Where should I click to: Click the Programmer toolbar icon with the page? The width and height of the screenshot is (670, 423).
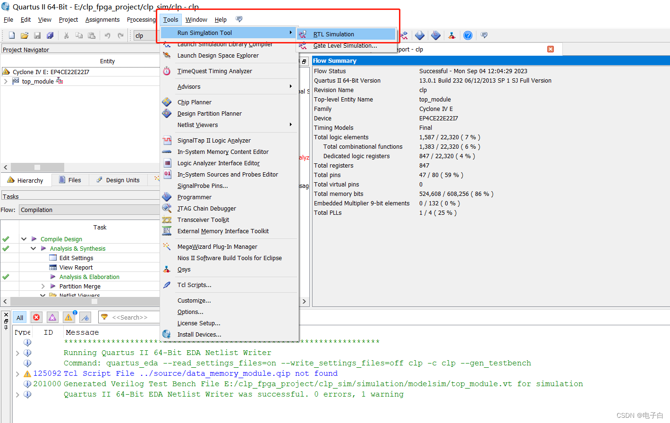pyautogui.click(x=420, y=35)
